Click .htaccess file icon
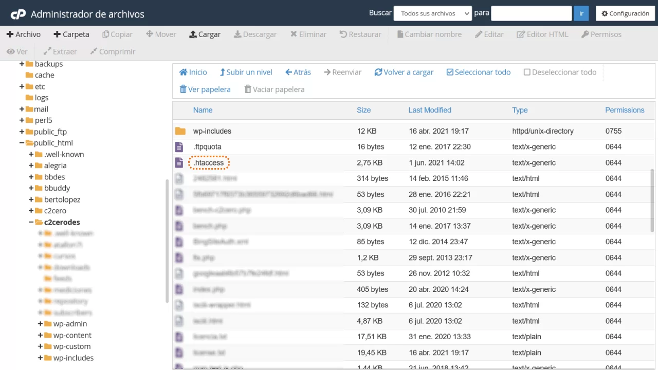Image resolution: width=658 pixels, height=370 pixels. 179,163
